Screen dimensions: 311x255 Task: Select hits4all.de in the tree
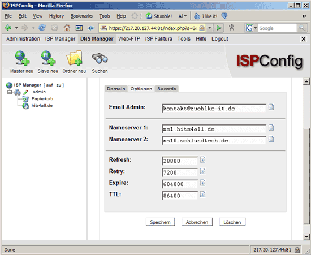pos(42,106)
